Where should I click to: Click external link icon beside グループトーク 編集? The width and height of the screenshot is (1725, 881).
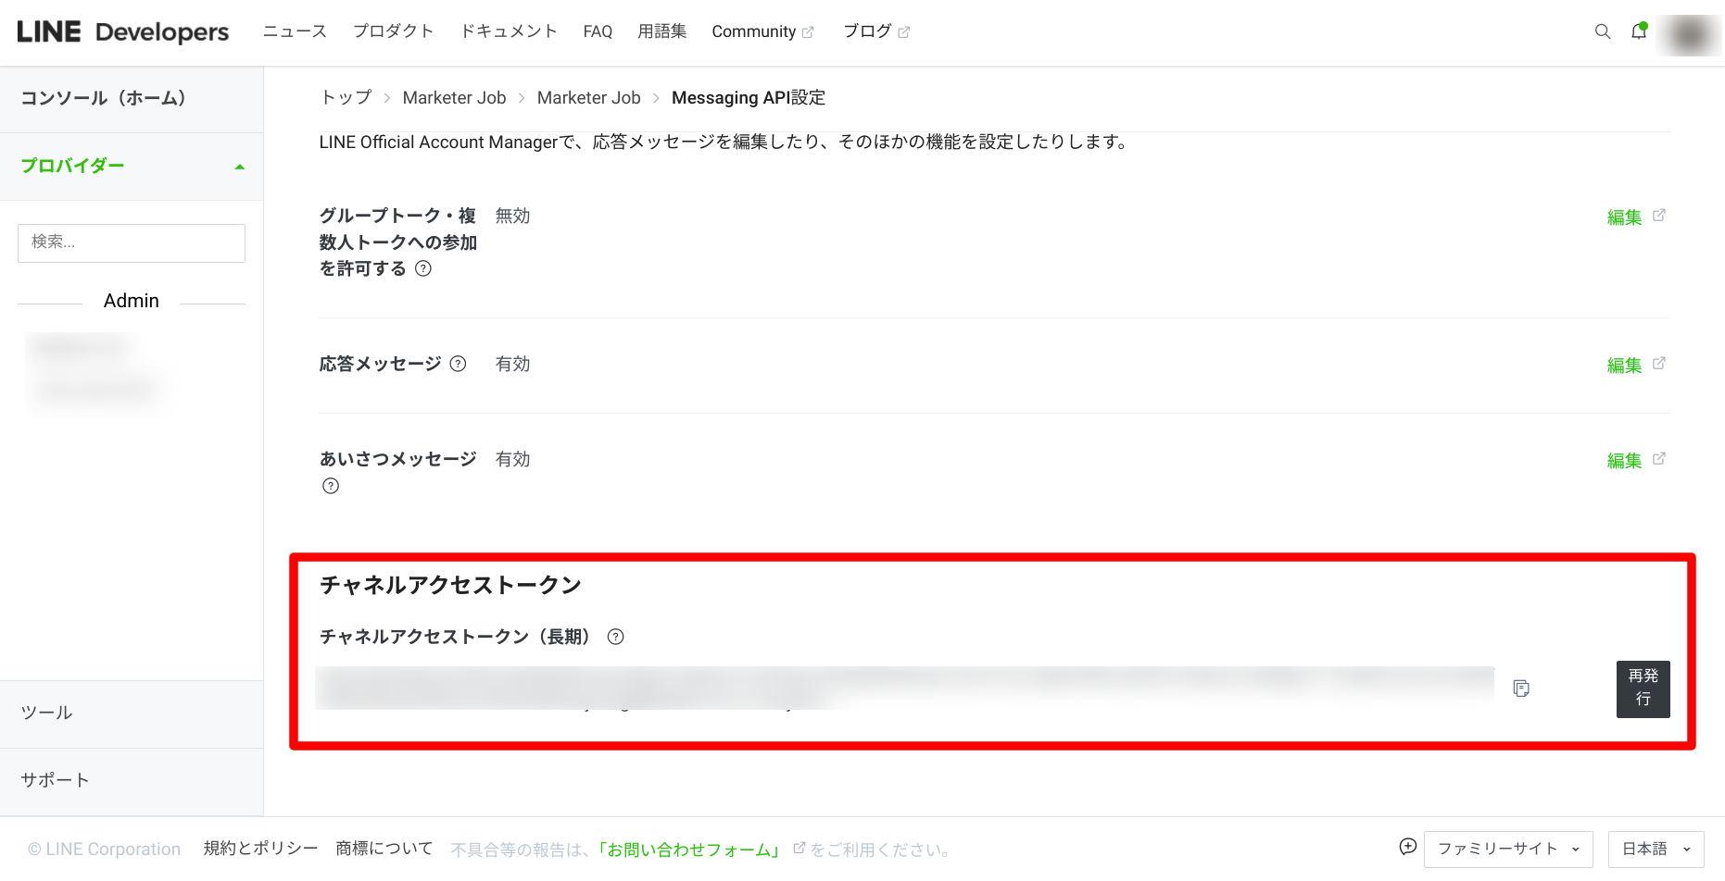[x=1659, y=215]
